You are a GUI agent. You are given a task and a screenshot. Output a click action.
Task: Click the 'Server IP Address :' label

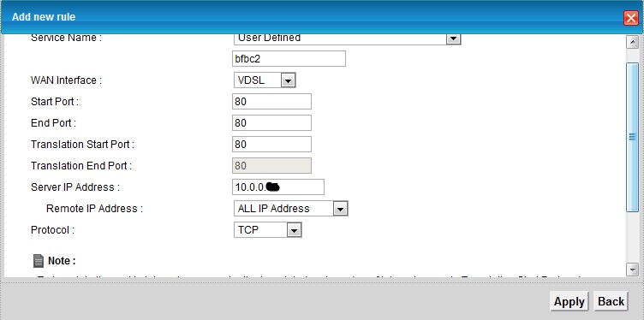click(75, 187)
